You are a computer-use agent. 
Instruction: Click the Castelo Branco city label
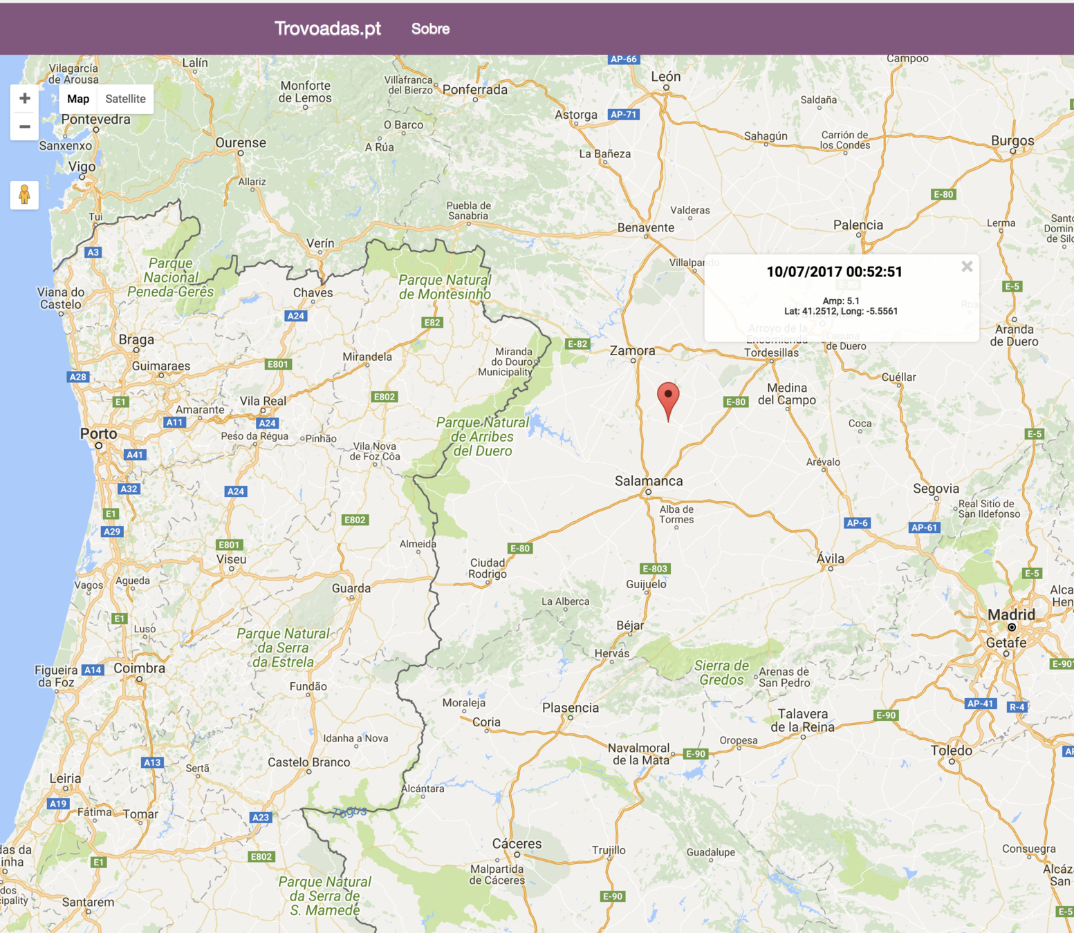point(308,762)
